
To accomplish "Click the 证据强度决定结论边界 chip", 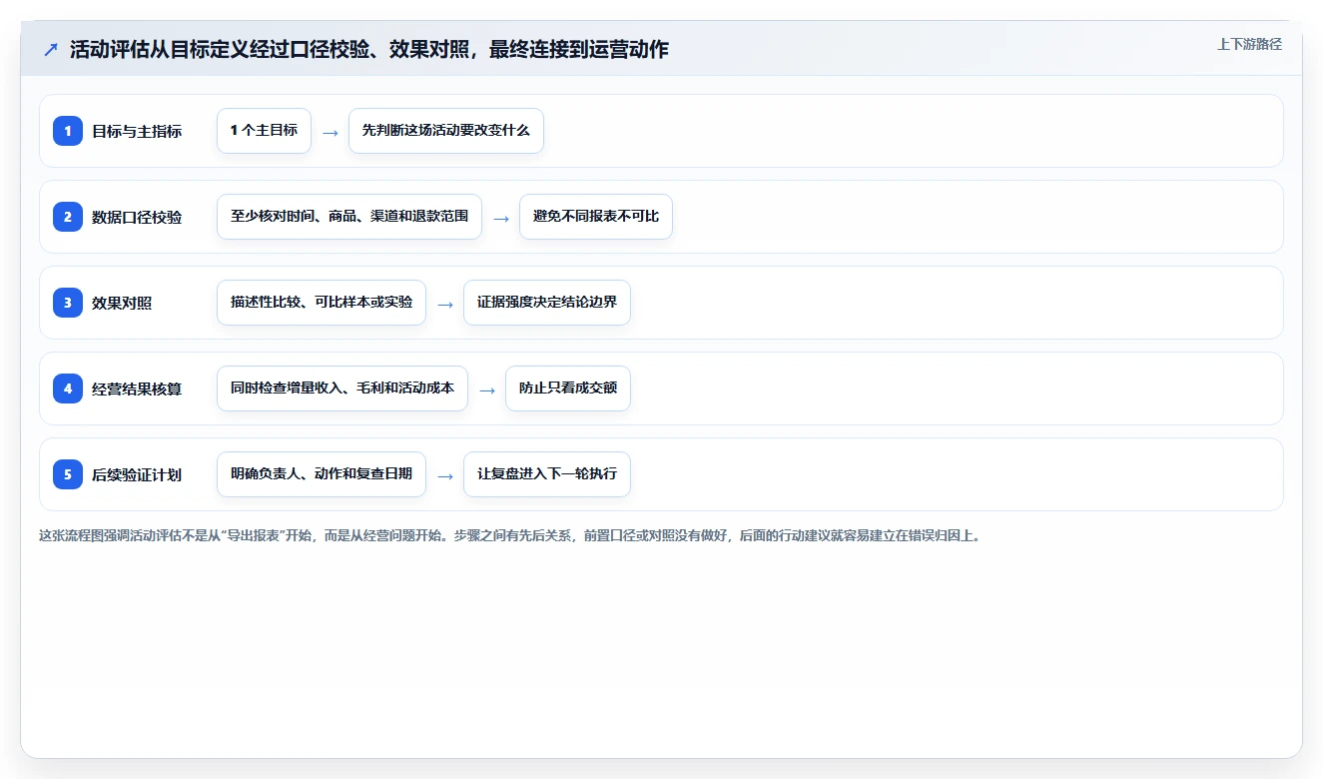I will [x=547, y=303].
